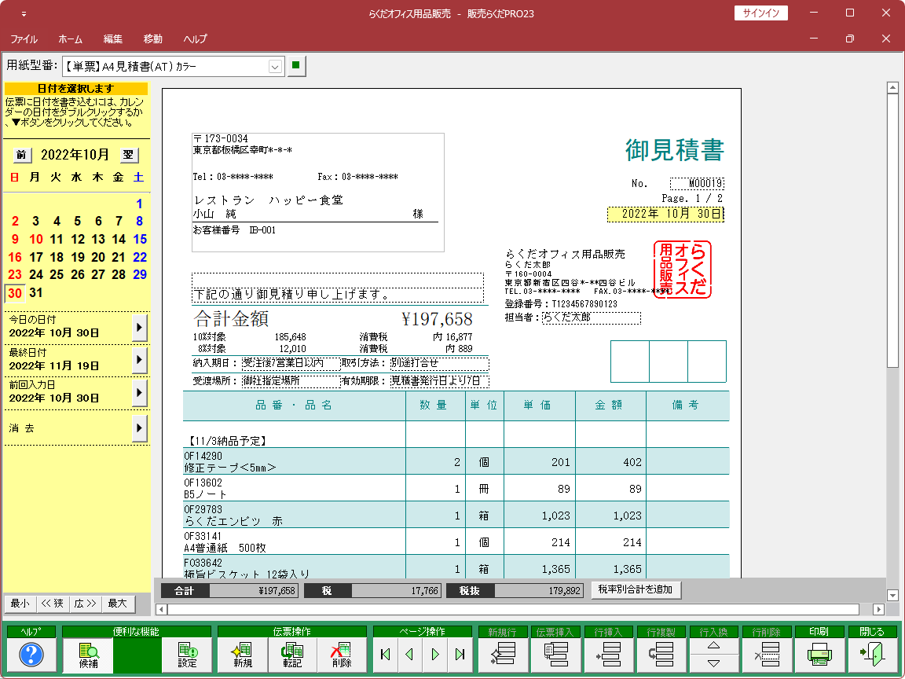Select the らくだエンピツ 赤 item row
The image size is (905, 679).
point(456,515)
